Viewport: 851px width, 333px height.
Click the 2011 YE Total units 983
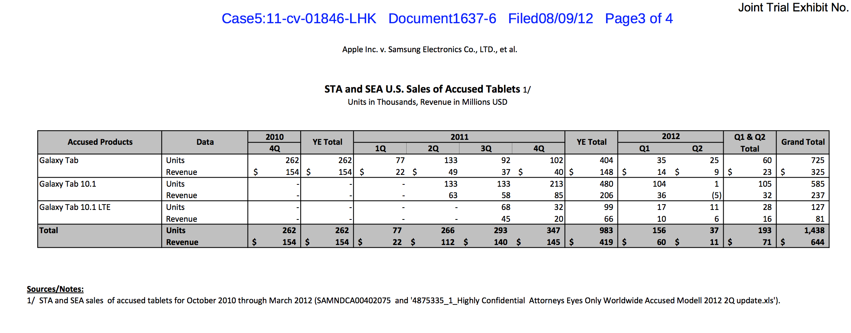(x=606, y=231)
